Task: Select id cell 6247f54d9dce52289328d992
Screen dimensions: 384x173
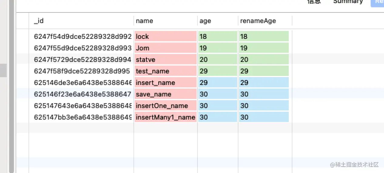Action: pos(83,36)
